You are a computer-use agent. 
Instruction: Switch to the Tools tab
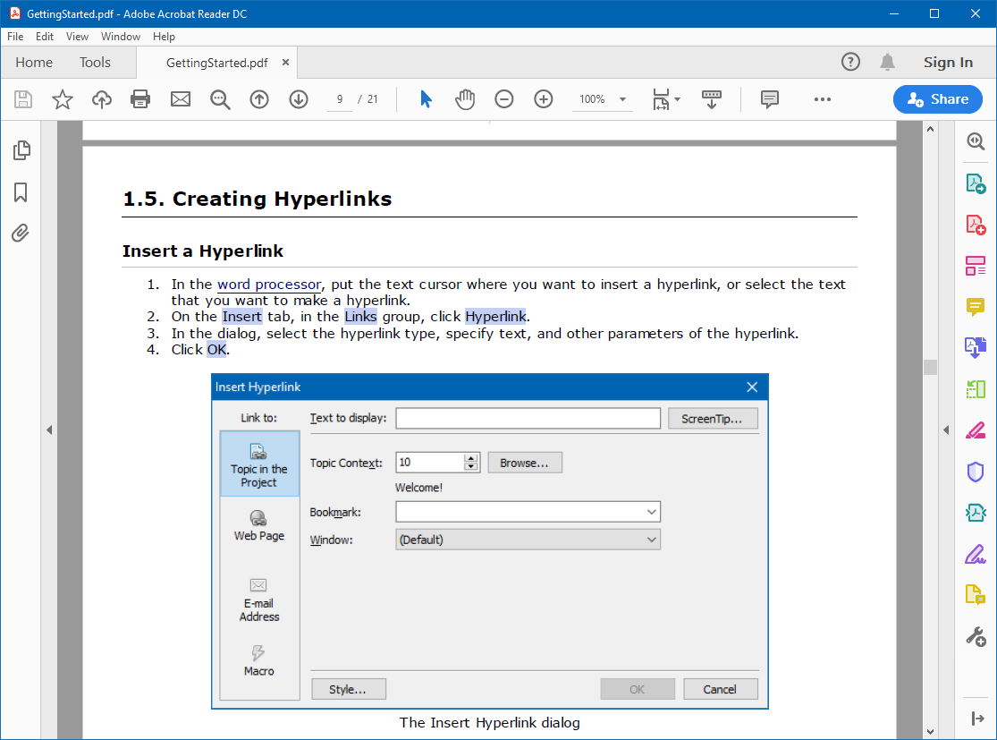tap(95, 63)
